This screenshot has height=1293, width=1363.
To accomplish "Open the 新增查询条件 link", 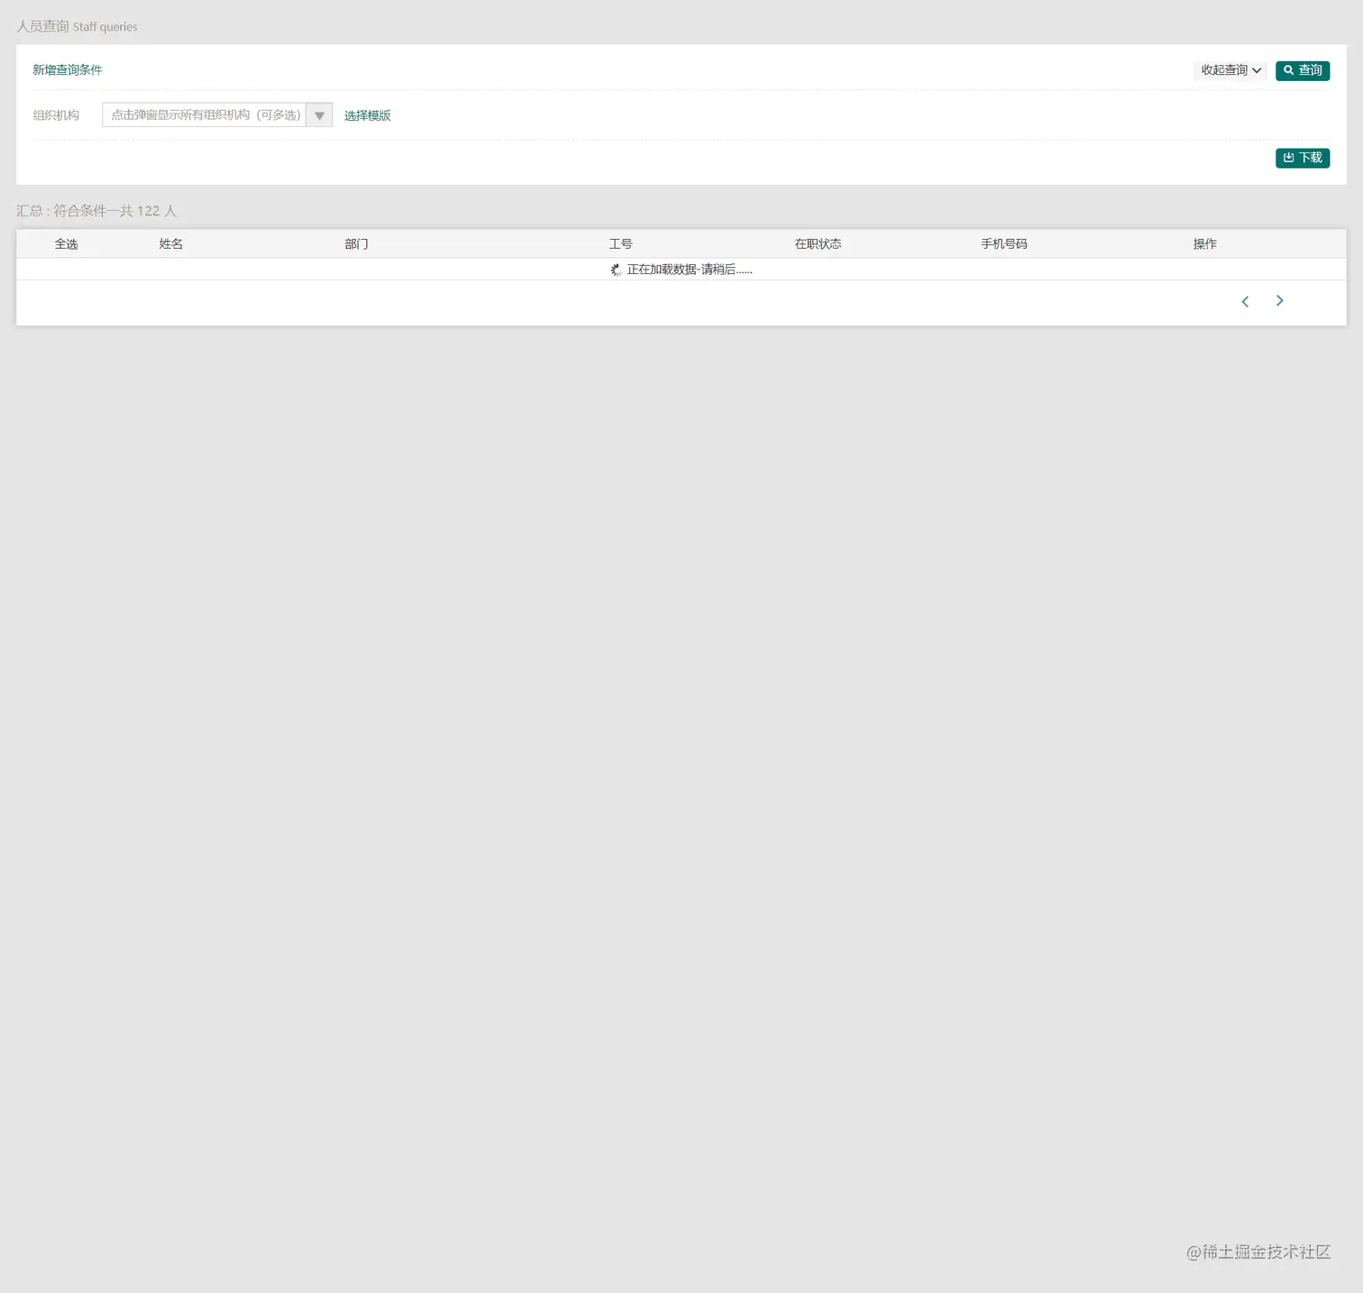I will (x=68, y=70).
